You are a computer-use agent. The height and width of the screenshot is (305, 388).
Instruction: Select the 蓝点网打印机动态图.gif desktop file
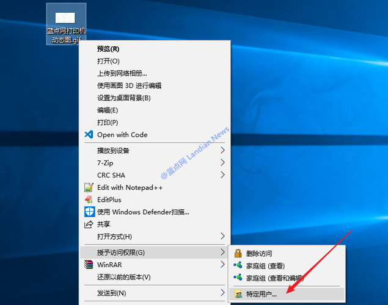[x=66, y=24]
